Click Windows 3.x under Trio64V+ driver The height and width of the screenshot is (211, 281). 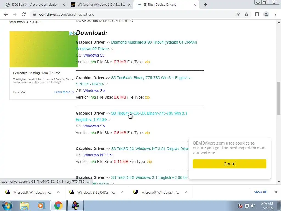pos(94,91)
